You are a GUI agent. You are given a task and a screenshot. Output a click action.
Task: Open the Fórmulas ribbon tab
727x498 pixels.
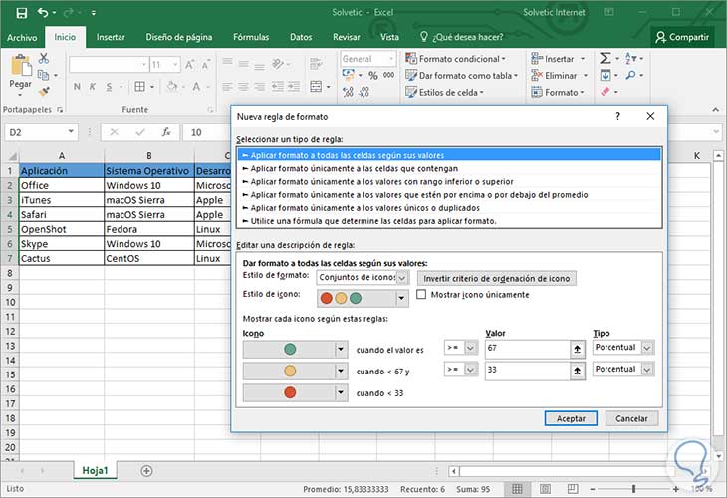(x=250, y=37)
